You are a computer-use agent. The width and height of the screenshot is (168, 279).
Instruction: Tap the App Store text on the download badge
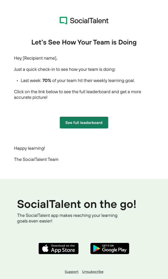(63, 250)
